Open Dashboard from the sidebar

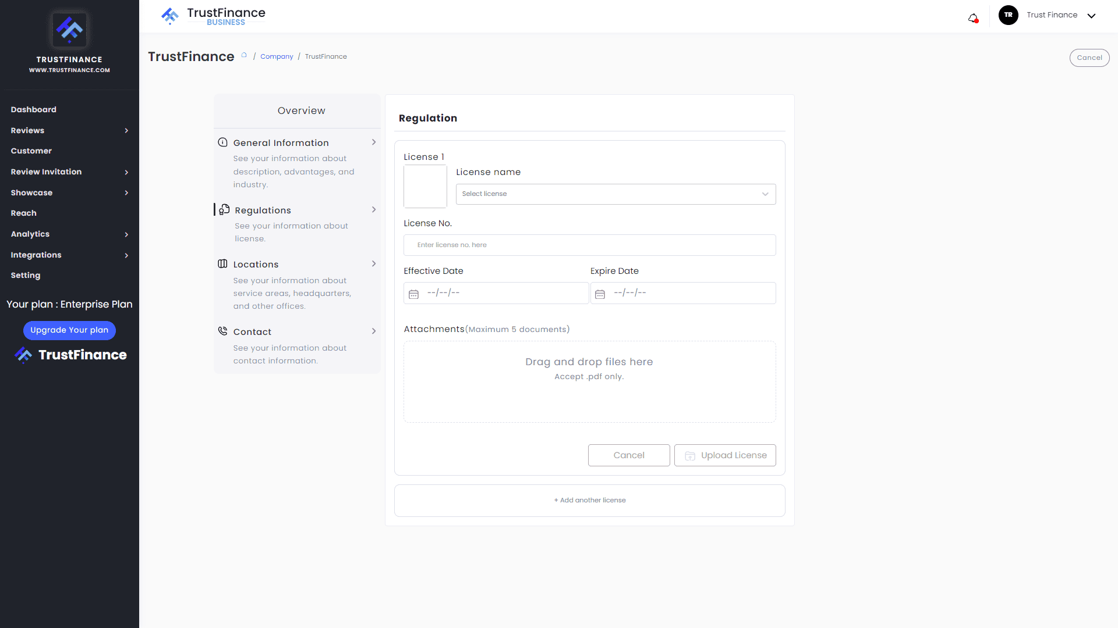34,109
